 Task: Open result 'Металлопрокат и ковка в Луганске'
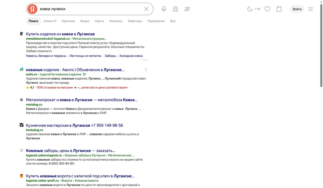pyautogui.click(x=81, y=100)
